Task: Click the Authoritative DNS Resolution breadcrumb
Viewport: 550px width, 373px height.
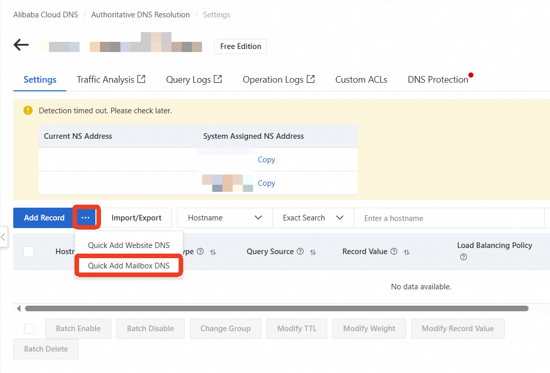Action: [140, 15]
